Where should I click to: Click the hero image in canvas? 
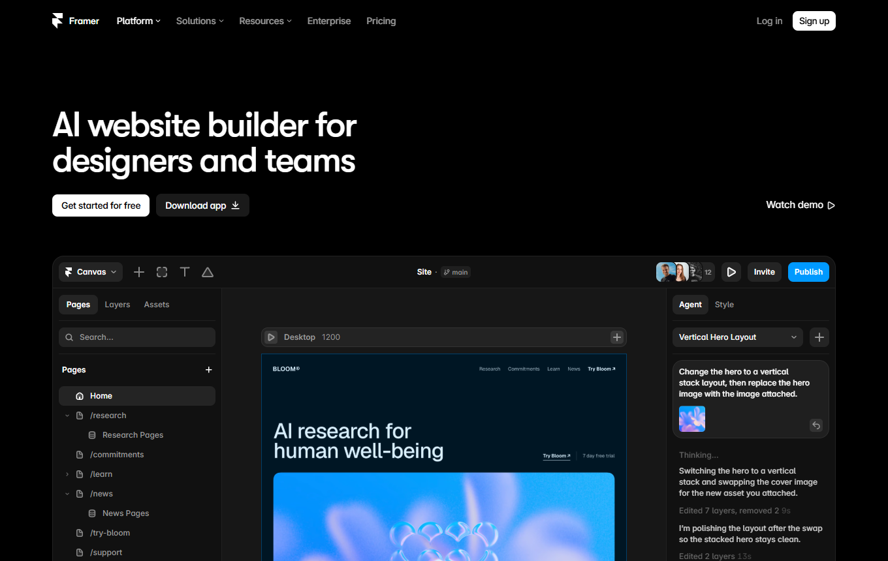point(444,517)
